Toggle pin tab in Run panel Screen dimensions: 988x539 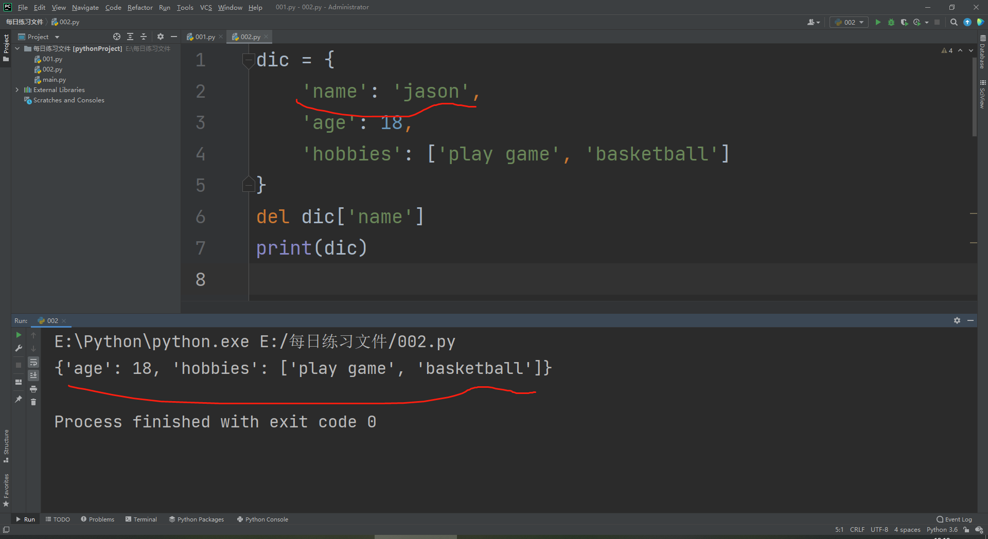tap(19, 399)
